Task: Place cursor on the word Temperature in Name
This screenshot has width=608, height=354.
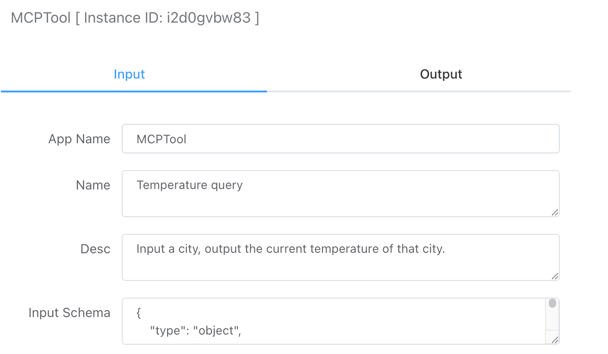Action: pos(166,185)
